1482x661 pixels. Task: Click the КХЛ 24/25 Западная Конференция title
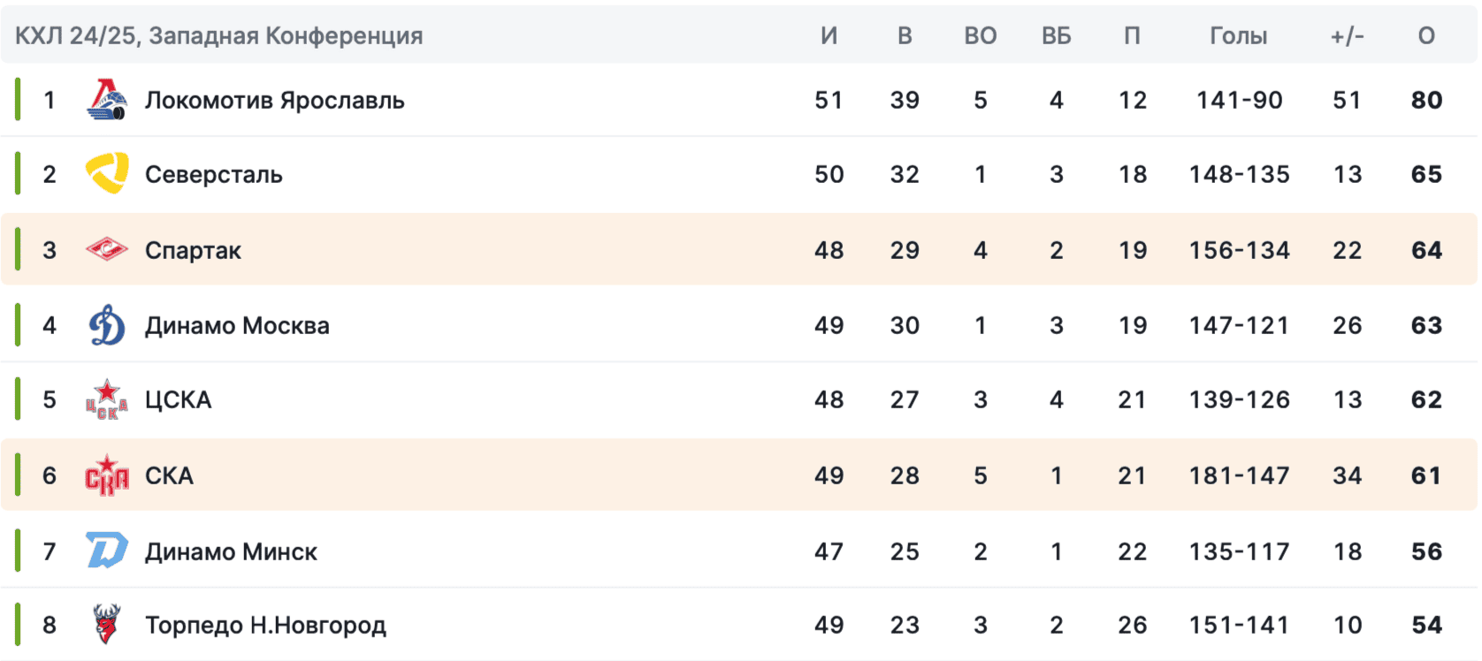coord(218,35)
